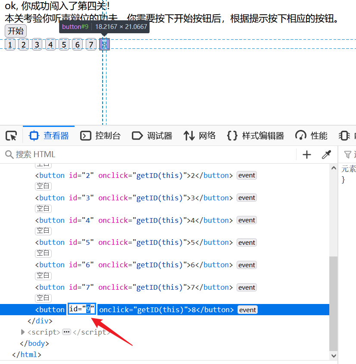Click event badge on button id="4" row
Screen dimensions: 356x364
tap(247, 220)
